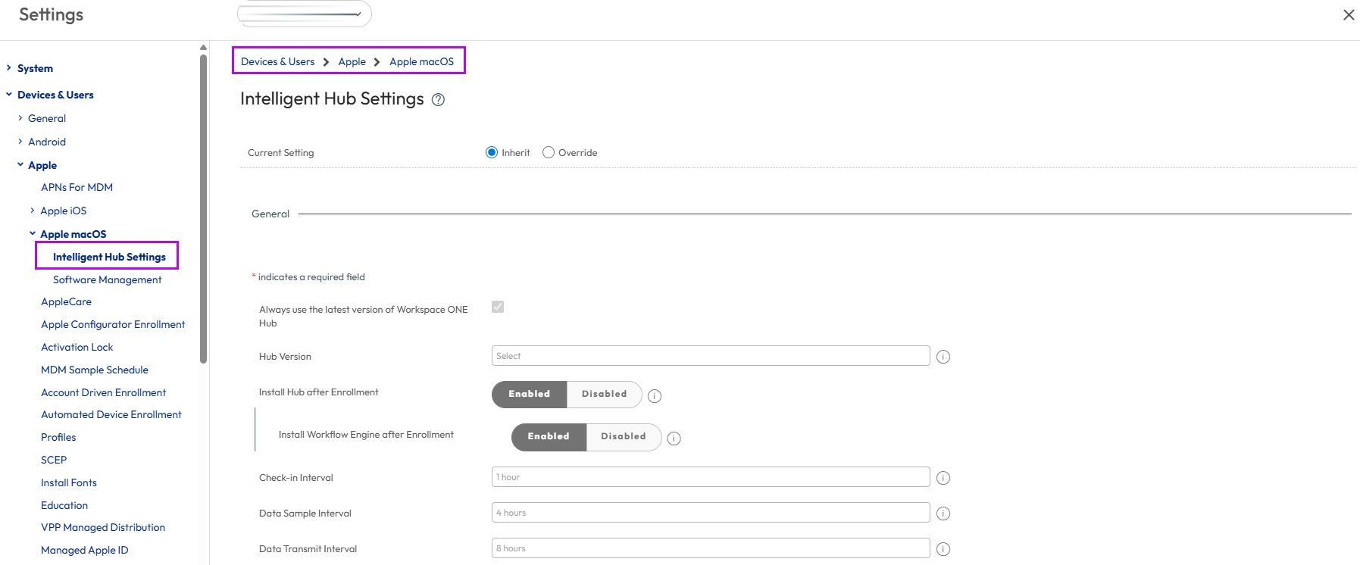
Task: Select Apple macOS label in the tree
Action: pos(73,234)
